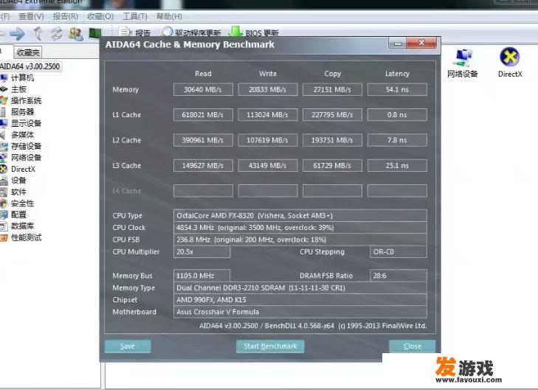Screen dimensions: 538x390
Task: Select 操作系统 in the tree
Action: coord(26,100)
